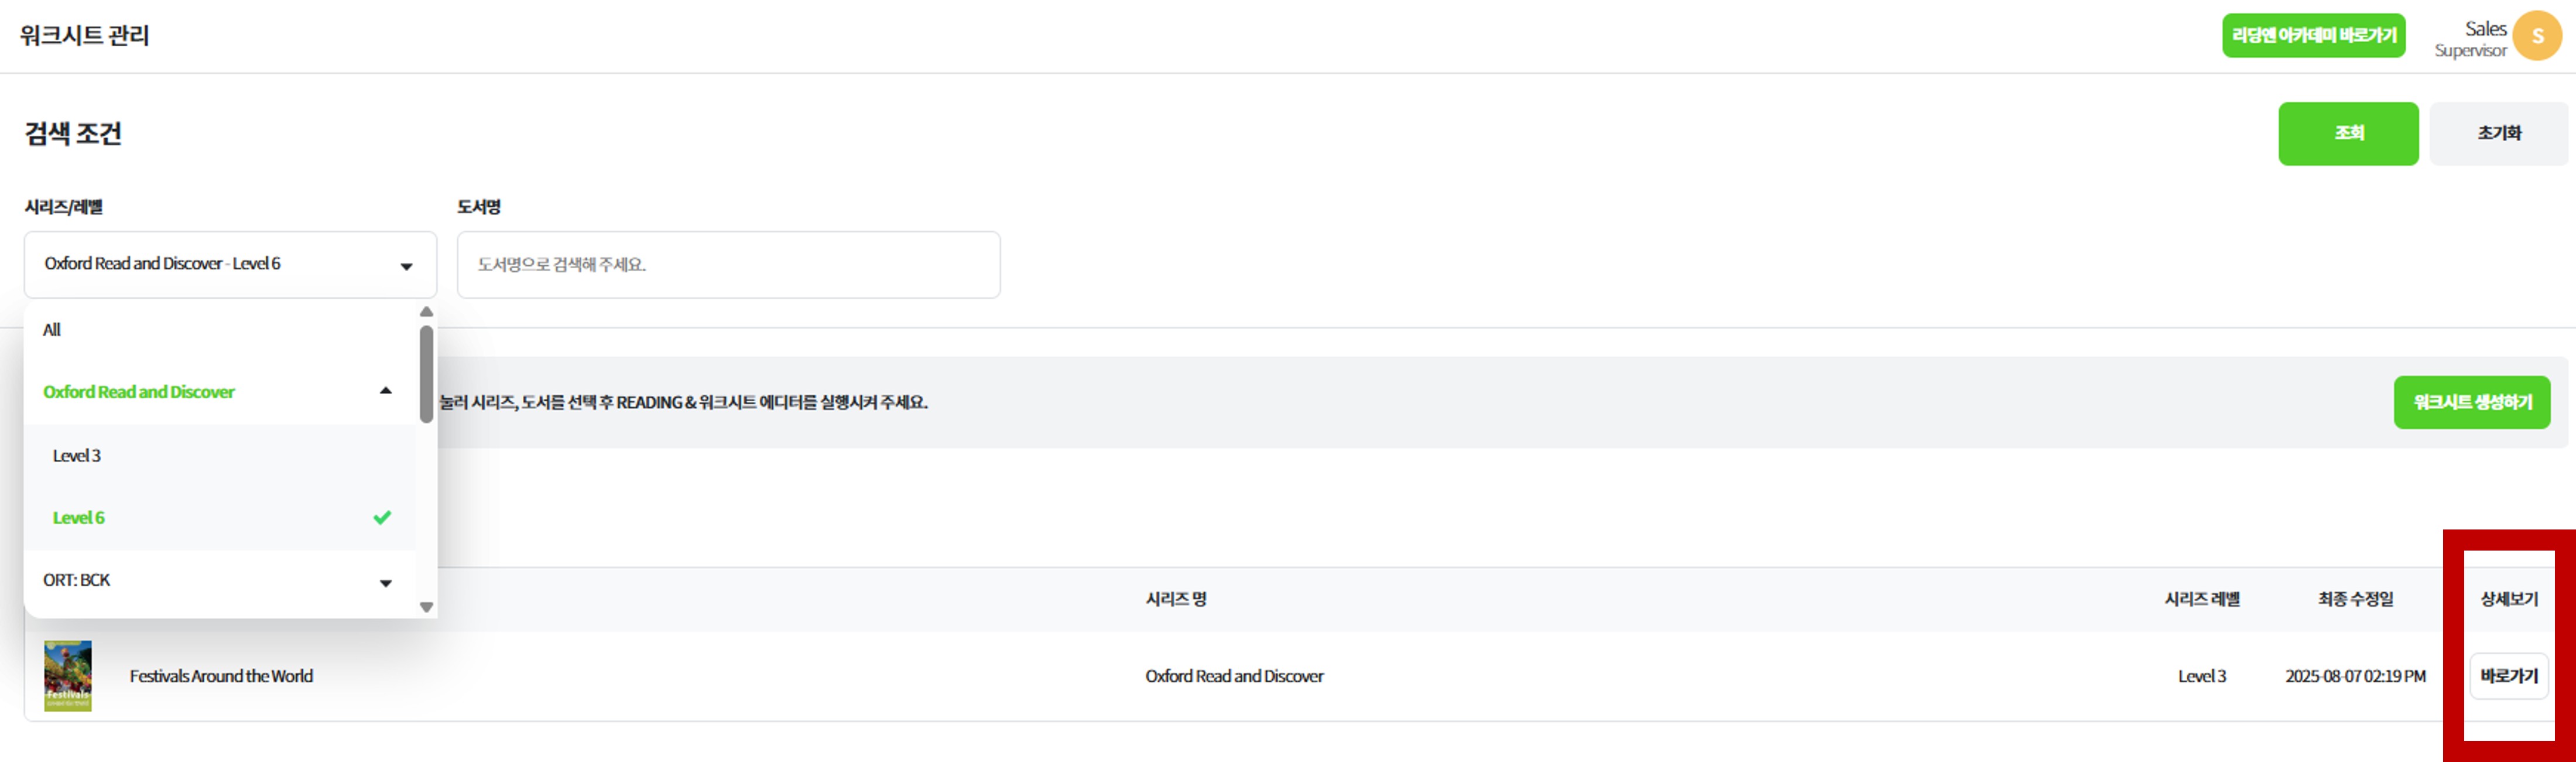Expand the ORT: BCK series group
The width and height of the screenshot is (2576, 762).
385,582
